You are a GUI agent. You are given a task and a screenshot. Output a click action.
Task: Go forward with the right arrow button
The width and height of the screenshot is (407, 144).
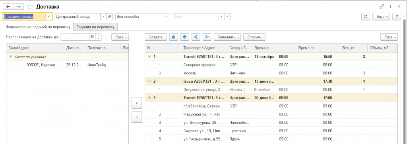pos(18,7)
